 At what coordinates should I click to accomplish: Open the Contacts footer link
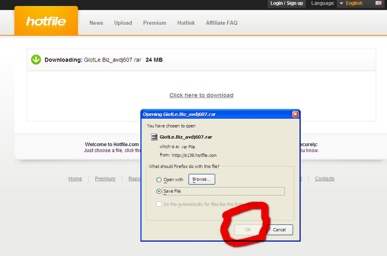[325, 179]
